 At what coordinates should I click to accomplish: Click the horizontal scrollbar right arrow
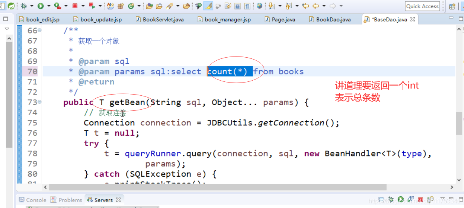[452, 187]
